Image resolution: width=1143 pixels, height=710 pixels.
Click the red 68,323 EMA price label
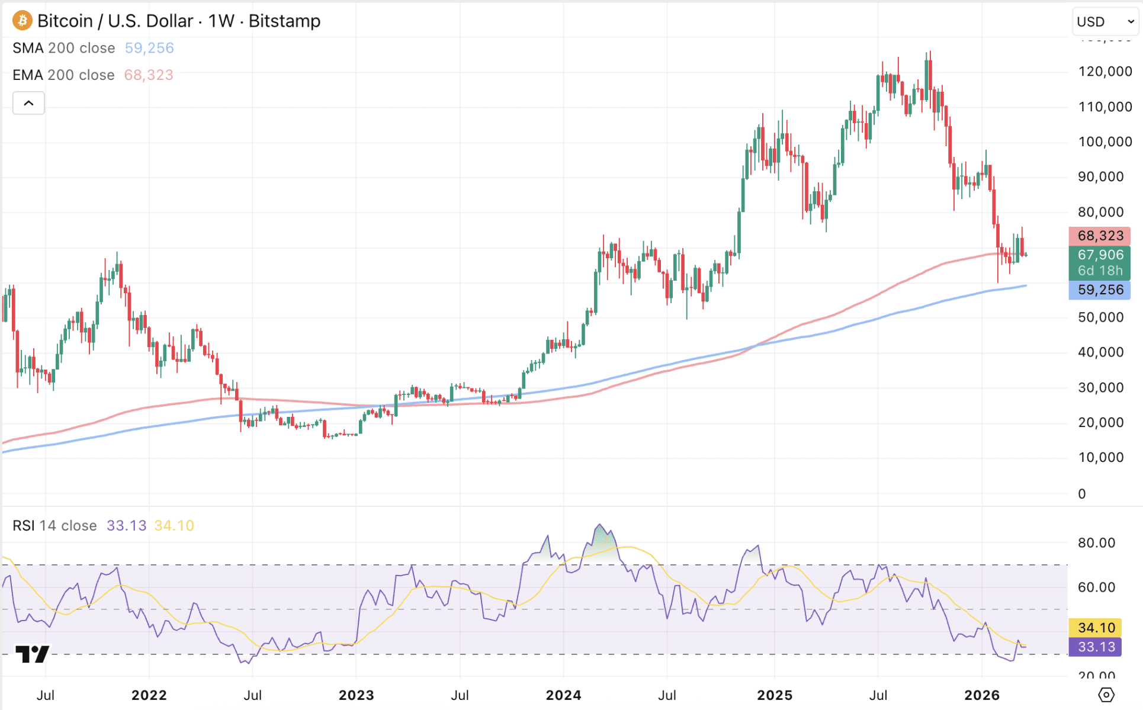[x=1100, y=236]
